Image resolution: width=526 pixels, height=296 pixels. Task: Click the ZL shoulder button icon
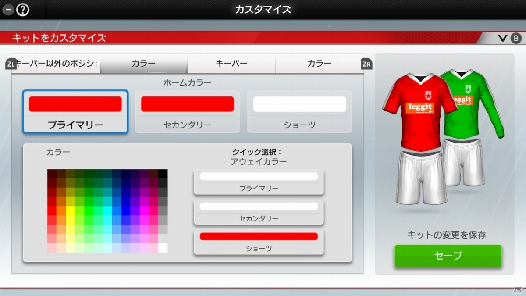(11, 64)
